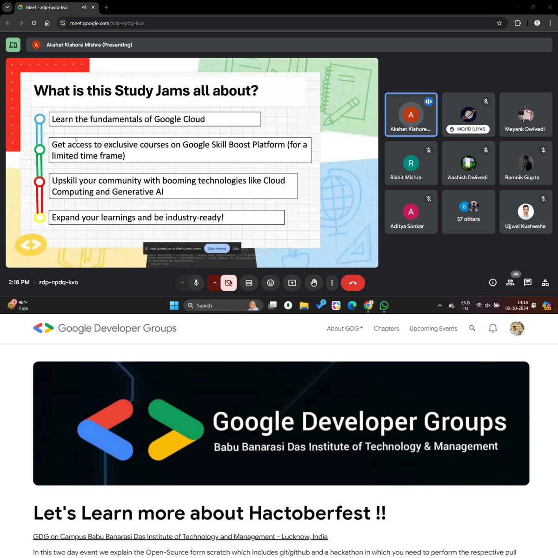Open File Explorer from taskbar
The image size is (558, 558).
304,306
